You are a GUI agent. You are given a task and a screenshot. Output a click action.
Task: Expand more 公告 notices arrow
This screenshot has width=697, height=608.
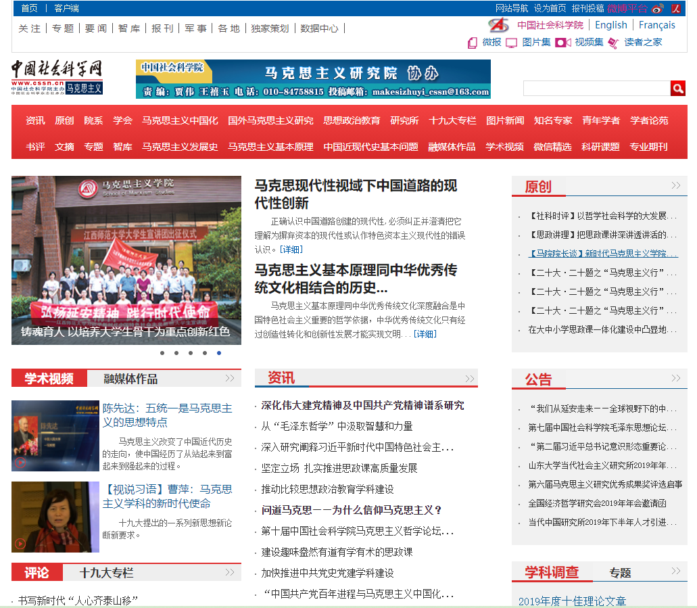pyautogui.click(x=675, y=378)
